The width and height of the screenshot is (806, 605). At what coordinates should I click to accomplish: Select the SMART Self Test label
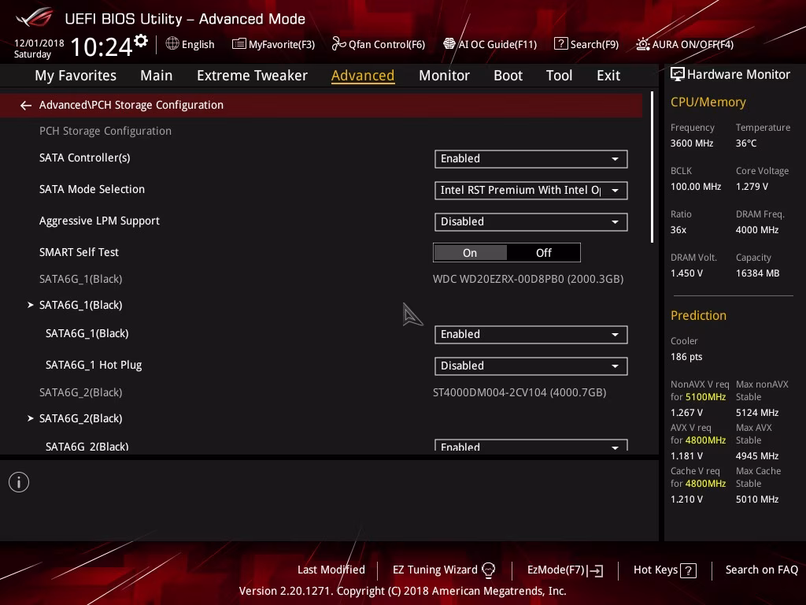click(x=79, y=252)
